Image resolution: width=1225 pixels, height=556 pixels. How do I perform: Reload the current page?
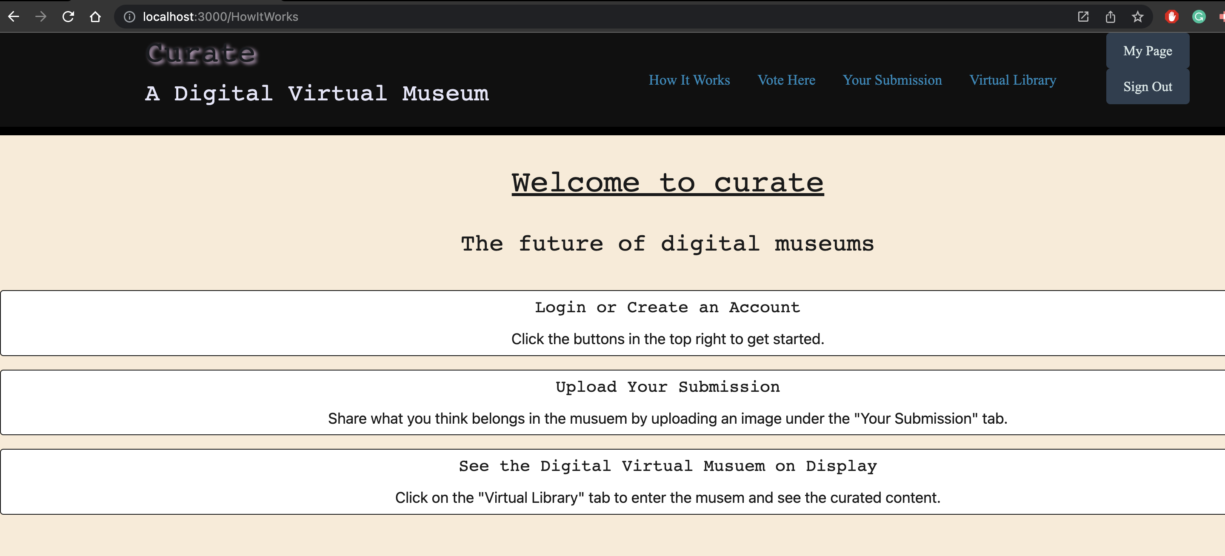[68, 16]
